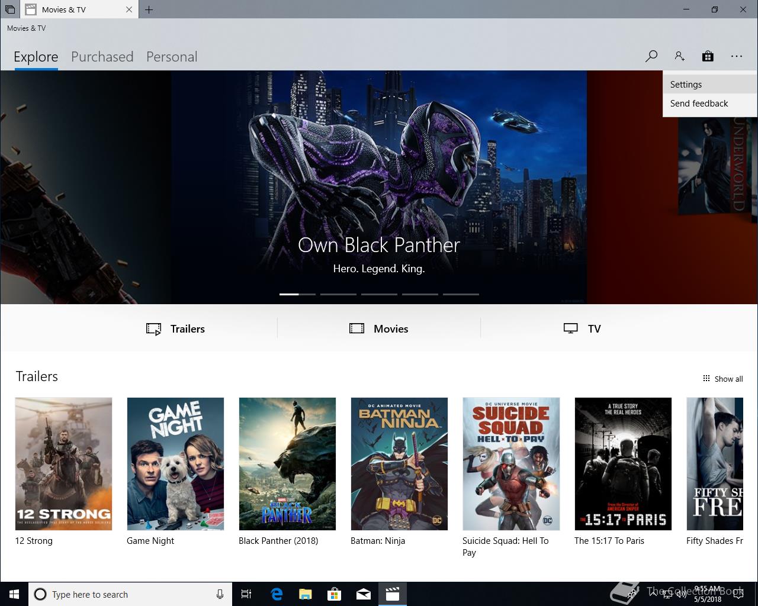Switch to the Explore tab
The height and width of the screenshot is (606, 758).
coord(36,57)
